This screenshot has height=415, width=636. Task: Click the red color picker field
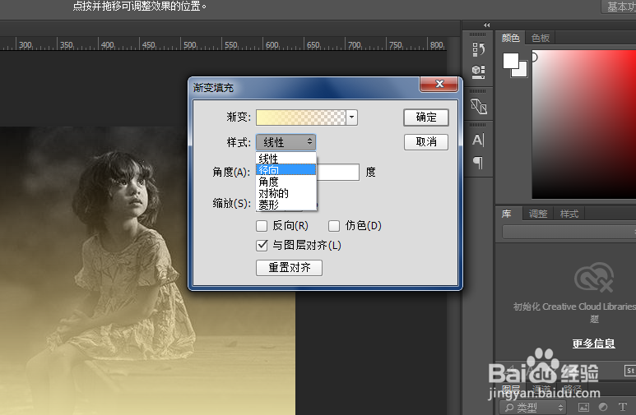tap(584, 125)
